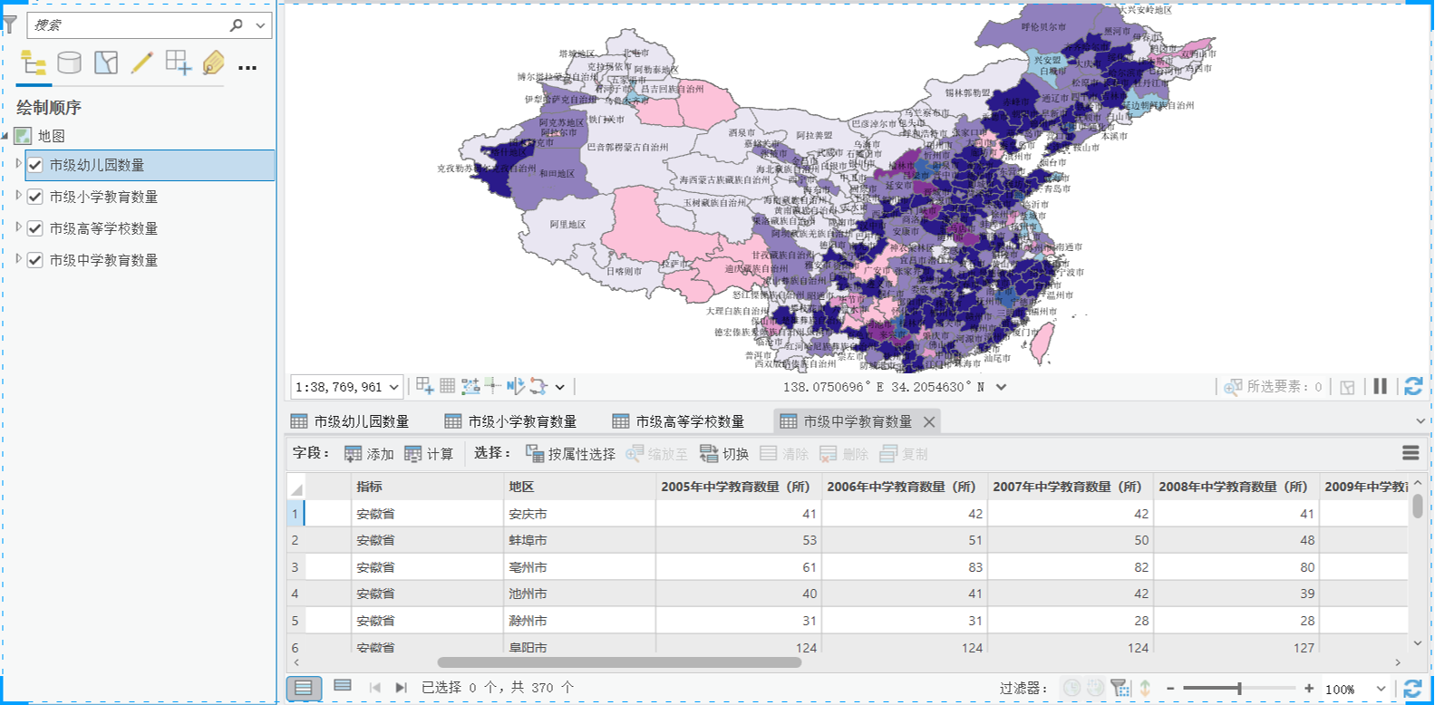Pause map drawing

pyautogui.click(x=1381, y=386)
